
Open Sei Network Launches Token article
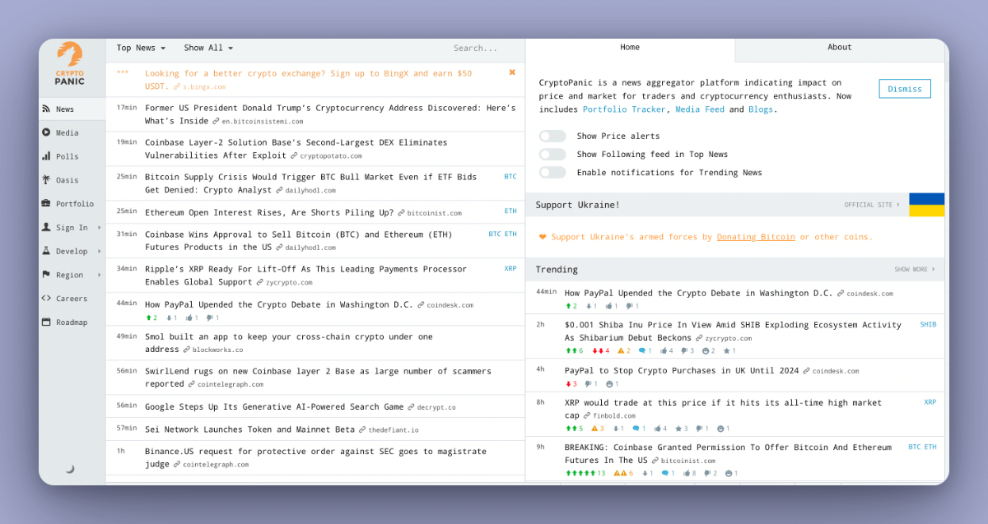[x=250, y=429]
